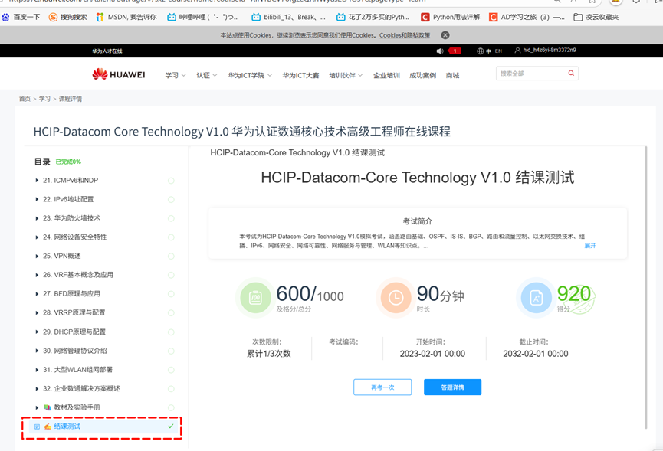Open the 花了2万多买的Pyth... bookmark
The width and height of the screenshot is (663, 451).
pyautogui.click(x=373, y=18)
